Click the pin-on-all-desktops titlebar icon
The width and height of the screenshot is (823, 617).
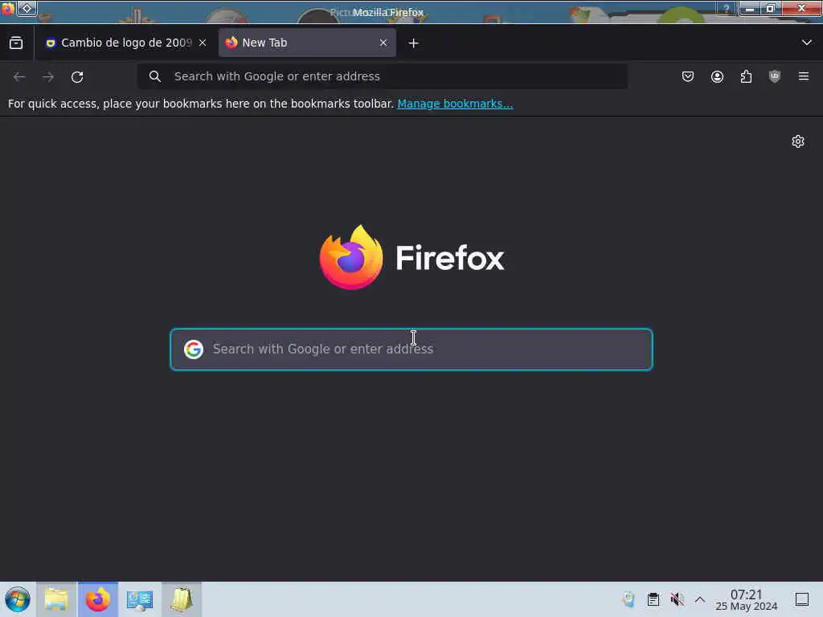pos(27,8)
